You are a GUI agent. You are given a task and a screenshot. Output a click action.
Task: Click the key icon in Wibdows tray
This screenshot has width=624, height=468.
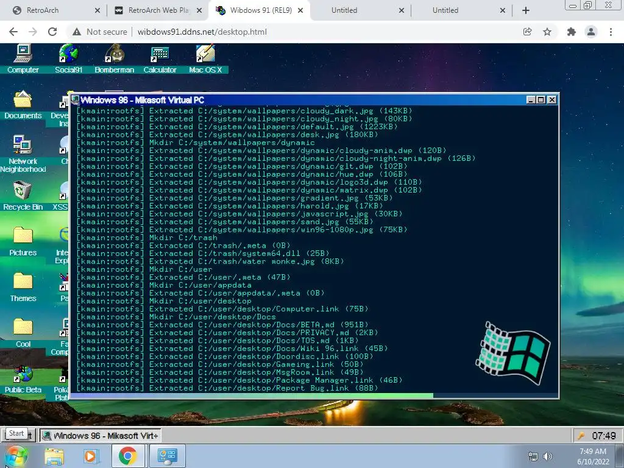tap(581, 436)
